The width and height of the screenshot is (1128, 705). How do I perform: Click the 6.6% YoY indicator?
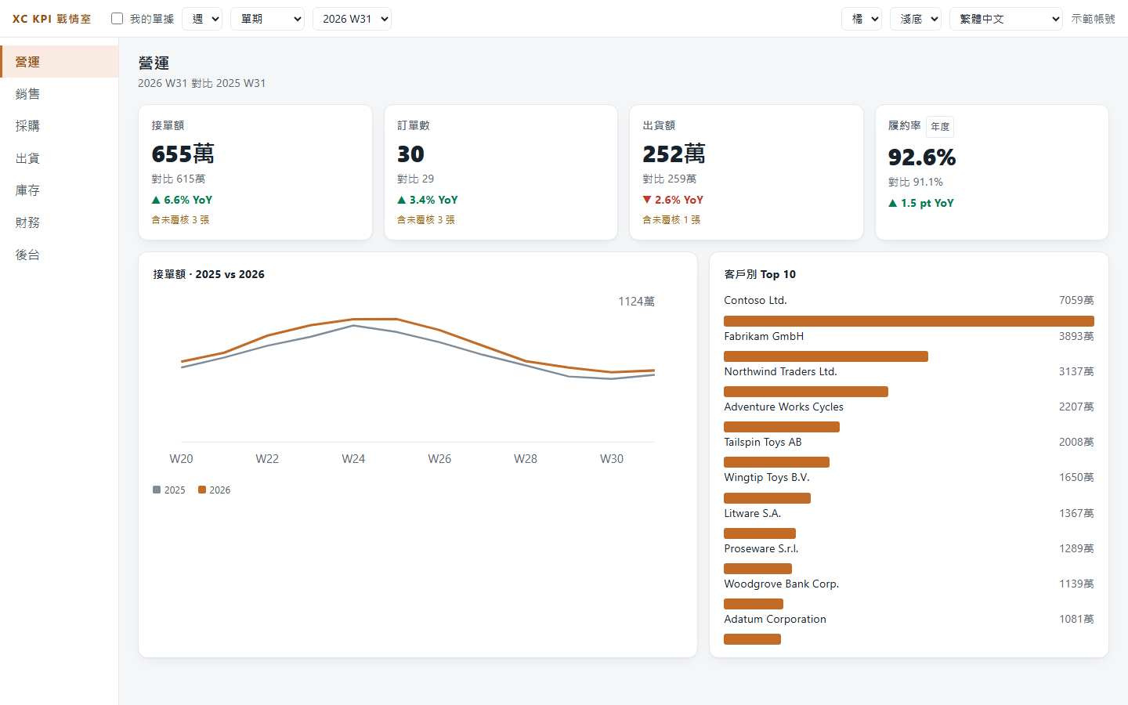tap(182, 200)
